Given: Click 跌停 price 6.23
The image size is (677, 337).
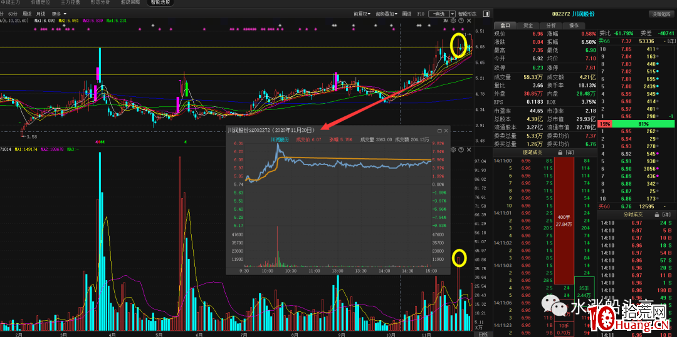Looking at the screenshot, I should tap(538, 68).
